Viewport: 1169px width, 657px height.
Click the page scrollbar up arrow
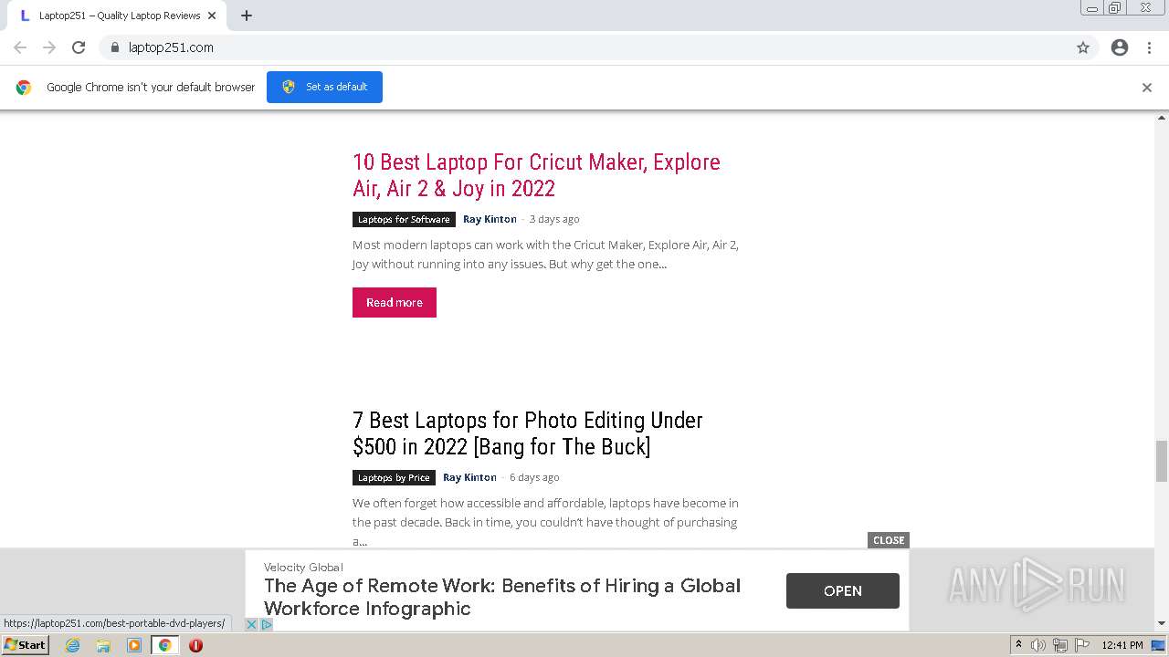[x=1162, y=118]
